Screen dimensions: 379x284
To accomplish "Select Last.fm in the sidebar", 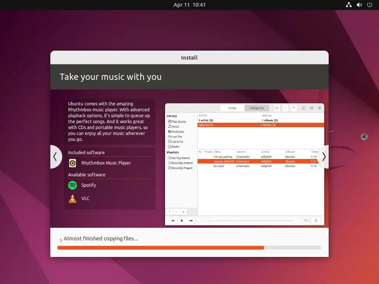I will (175, 137).
